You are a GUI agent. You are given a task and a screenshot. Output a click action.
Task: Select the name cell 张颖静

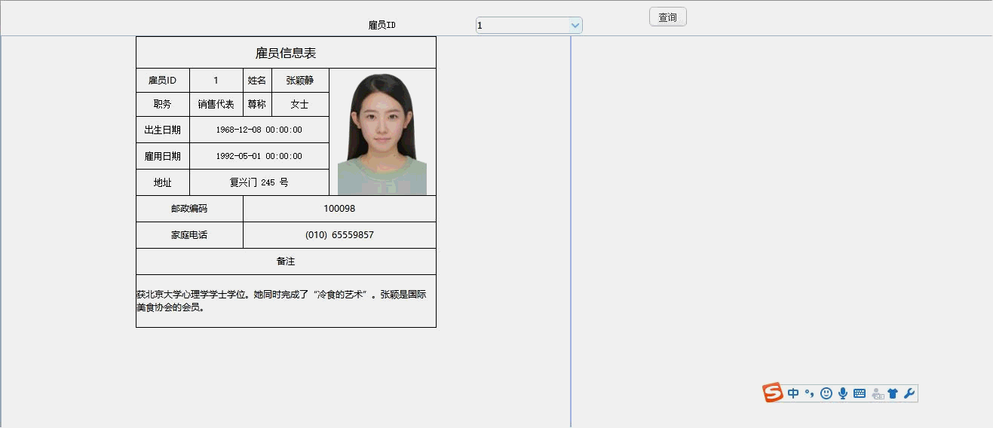pyautogui.click(x=300, y=81)
